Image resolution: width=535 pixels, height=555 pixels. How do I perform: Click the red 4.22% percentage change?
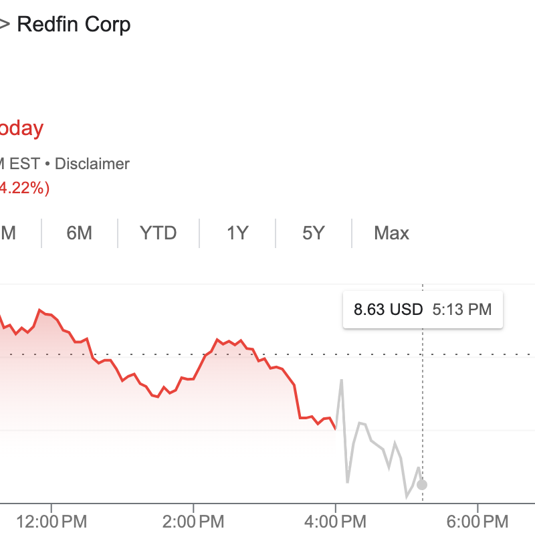(x=24, y=189)
